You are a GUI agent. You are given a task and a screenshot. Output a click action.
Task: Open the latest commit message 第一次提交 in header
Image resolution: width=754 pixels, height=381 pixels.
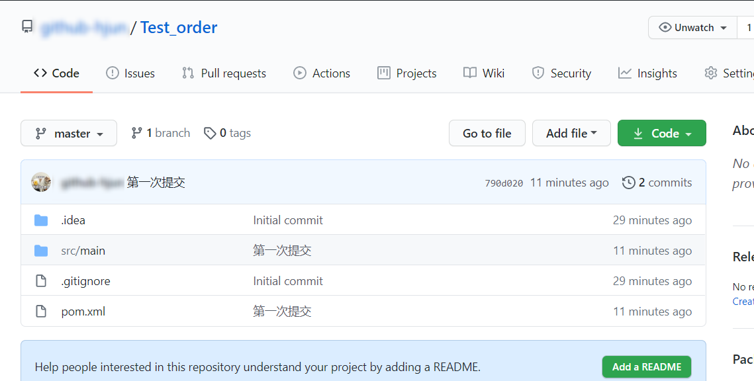[156, 183]
